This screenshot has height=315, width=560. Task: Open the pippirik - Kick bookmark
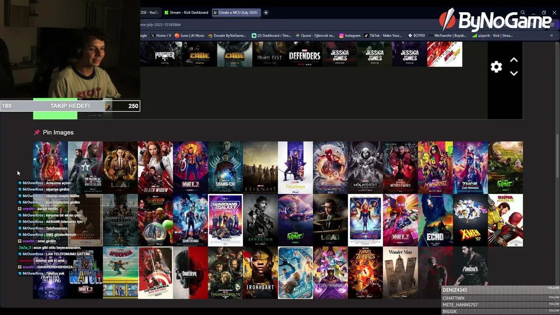[492, 35]
